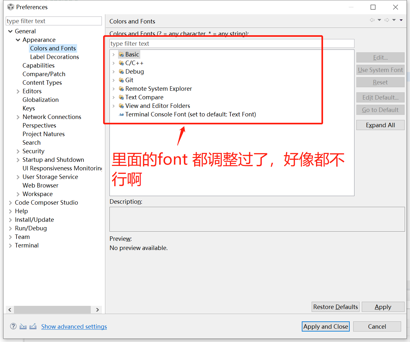Expand the C/C++ fonts category
This screenshot has width=410, height=342.
(x=114, y=63)
